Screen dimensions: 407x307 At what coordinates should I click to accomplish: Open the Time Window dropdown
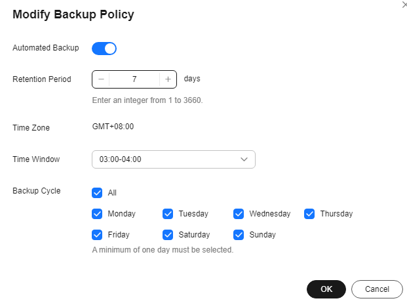(173, 159)
